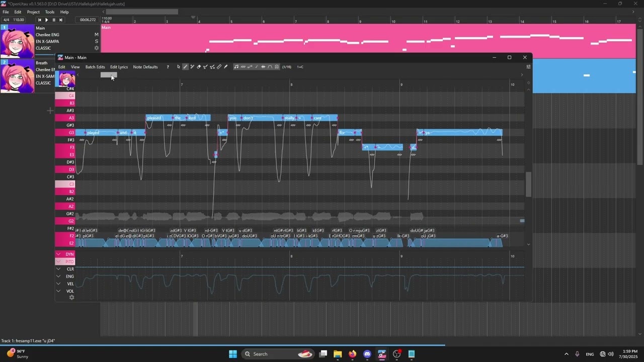This screenshot has height=362, width=644.
Task: Click main window horizontal scrollbar at top
Action: pos(142,12)
